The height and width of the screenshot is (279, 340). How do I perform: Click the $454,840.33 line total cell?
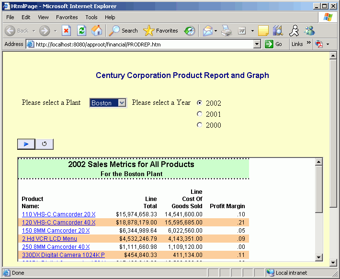coord(140,255)
